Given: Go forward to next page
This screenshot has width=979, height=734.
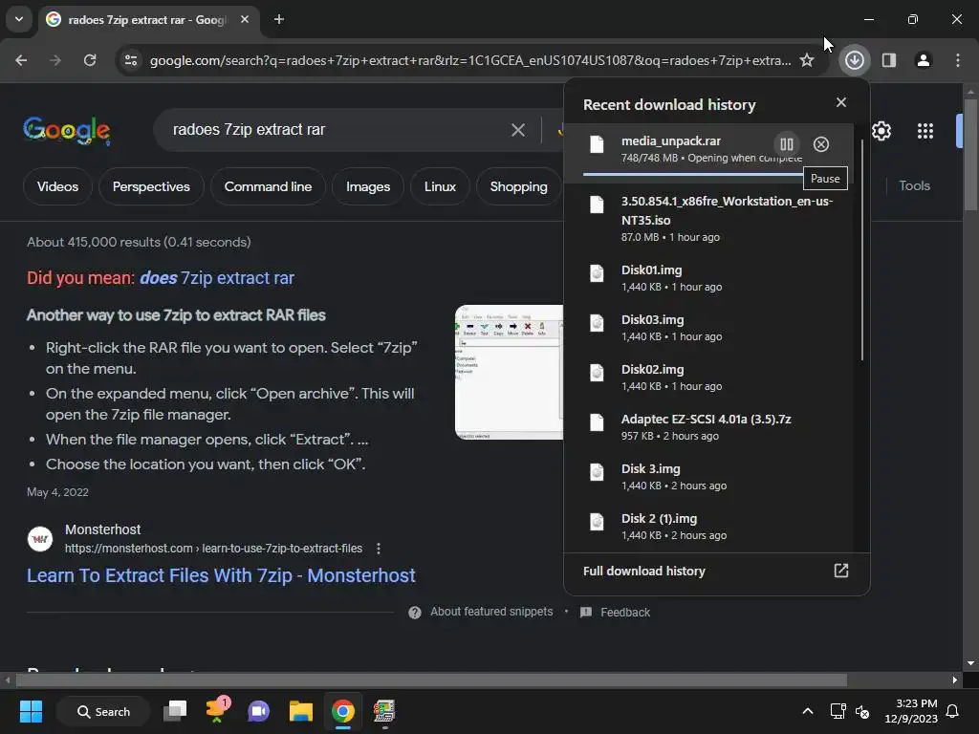Looking at the screenshot, I should (55, 60).
